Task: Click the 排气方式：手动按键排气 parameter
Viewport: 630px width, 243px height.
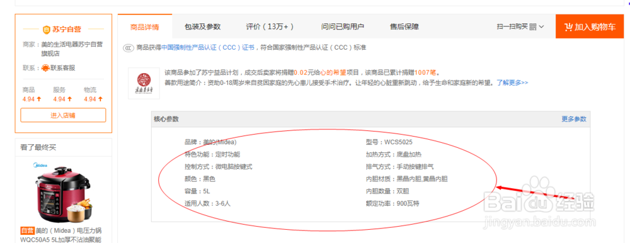Action: click(399, 166)
